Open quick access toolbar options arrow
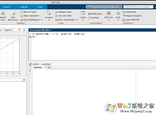This screenshot has width=156, height=115. (x=120, y=7)
